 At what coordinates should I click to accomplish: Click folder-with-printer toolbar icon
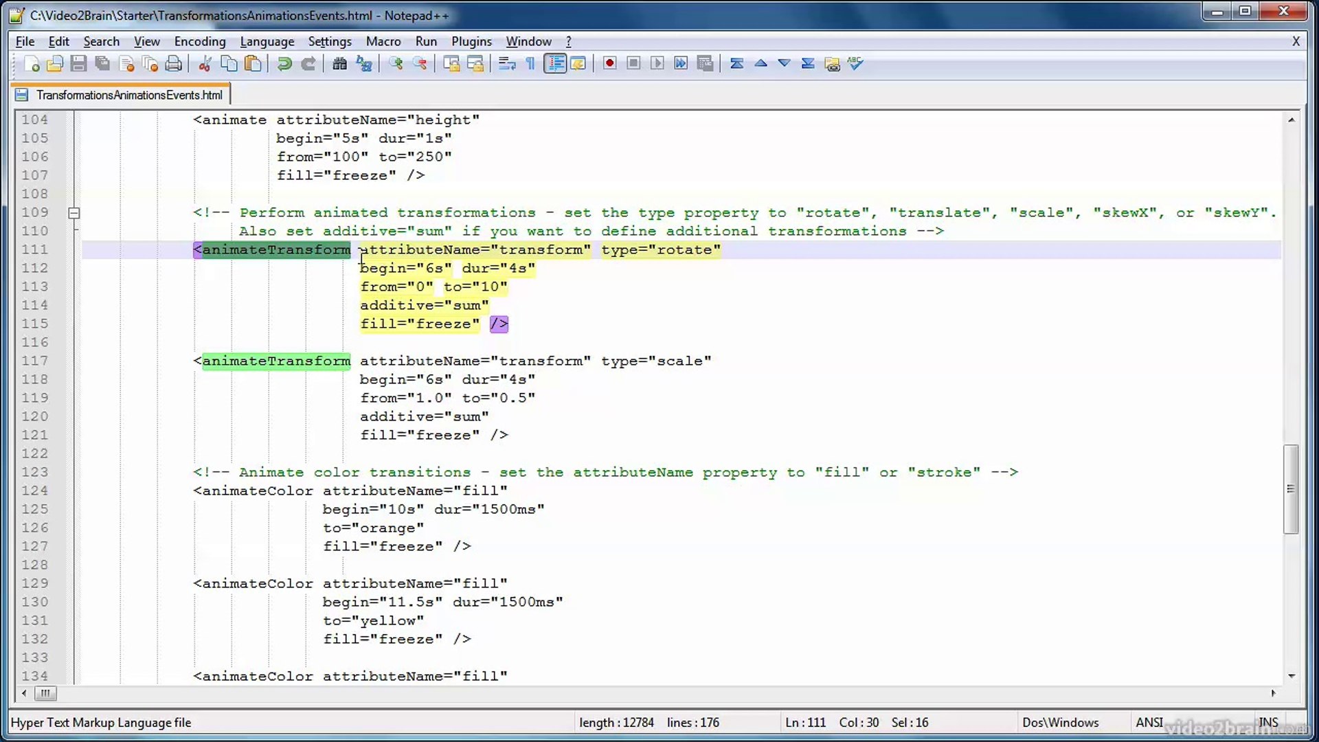click(x=832, y=64)
